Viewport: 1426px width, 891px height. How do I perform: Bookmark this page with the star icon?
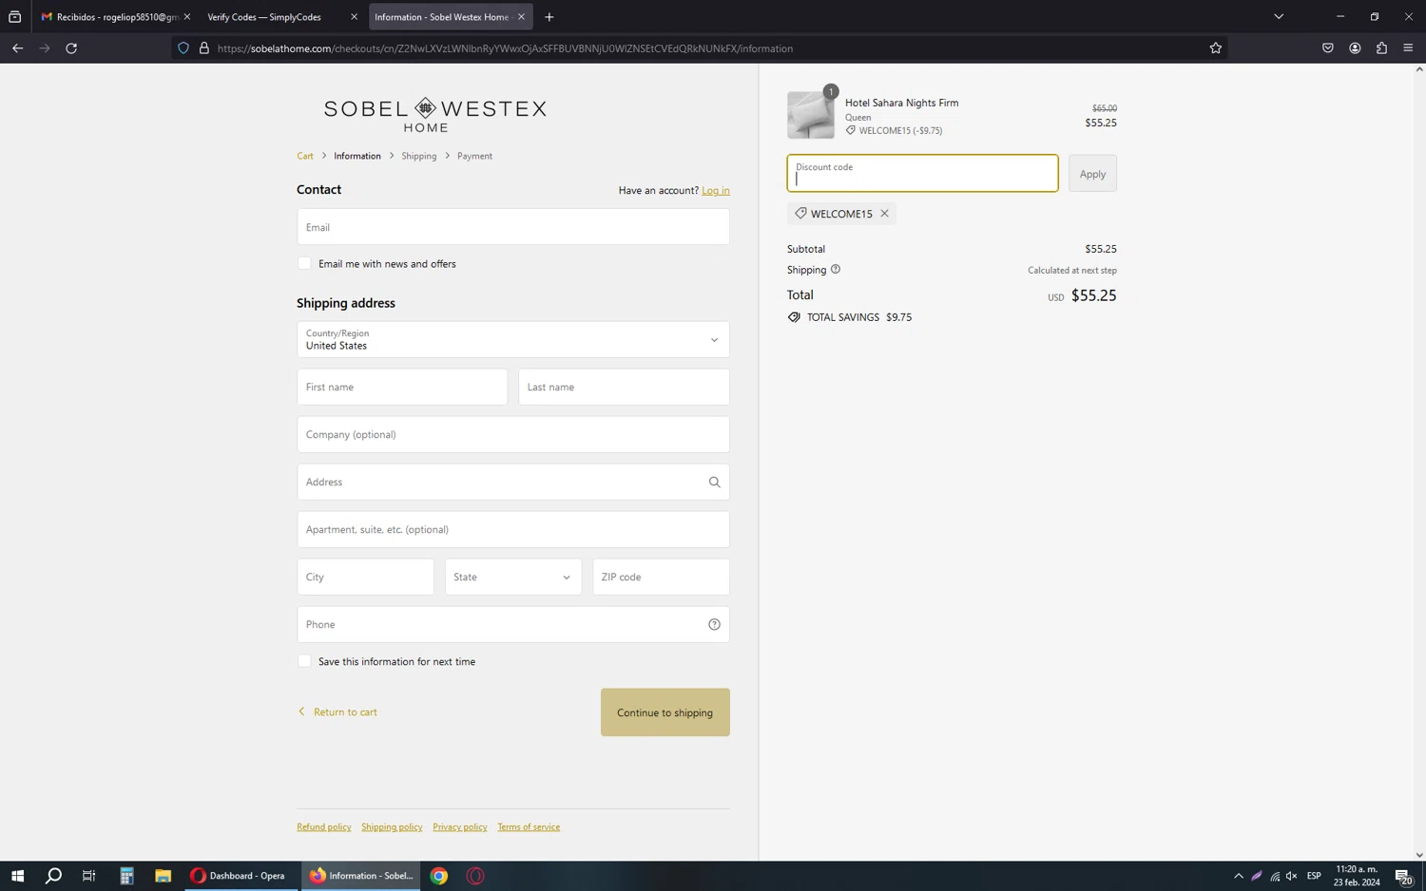1215,48
